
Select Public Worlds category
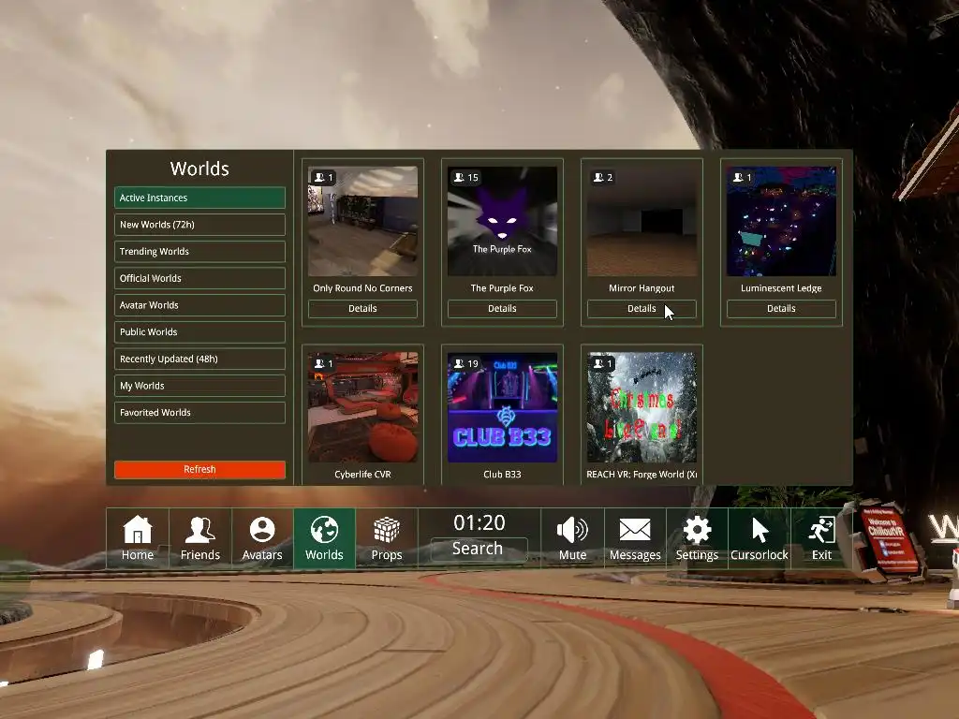[199, 332]
